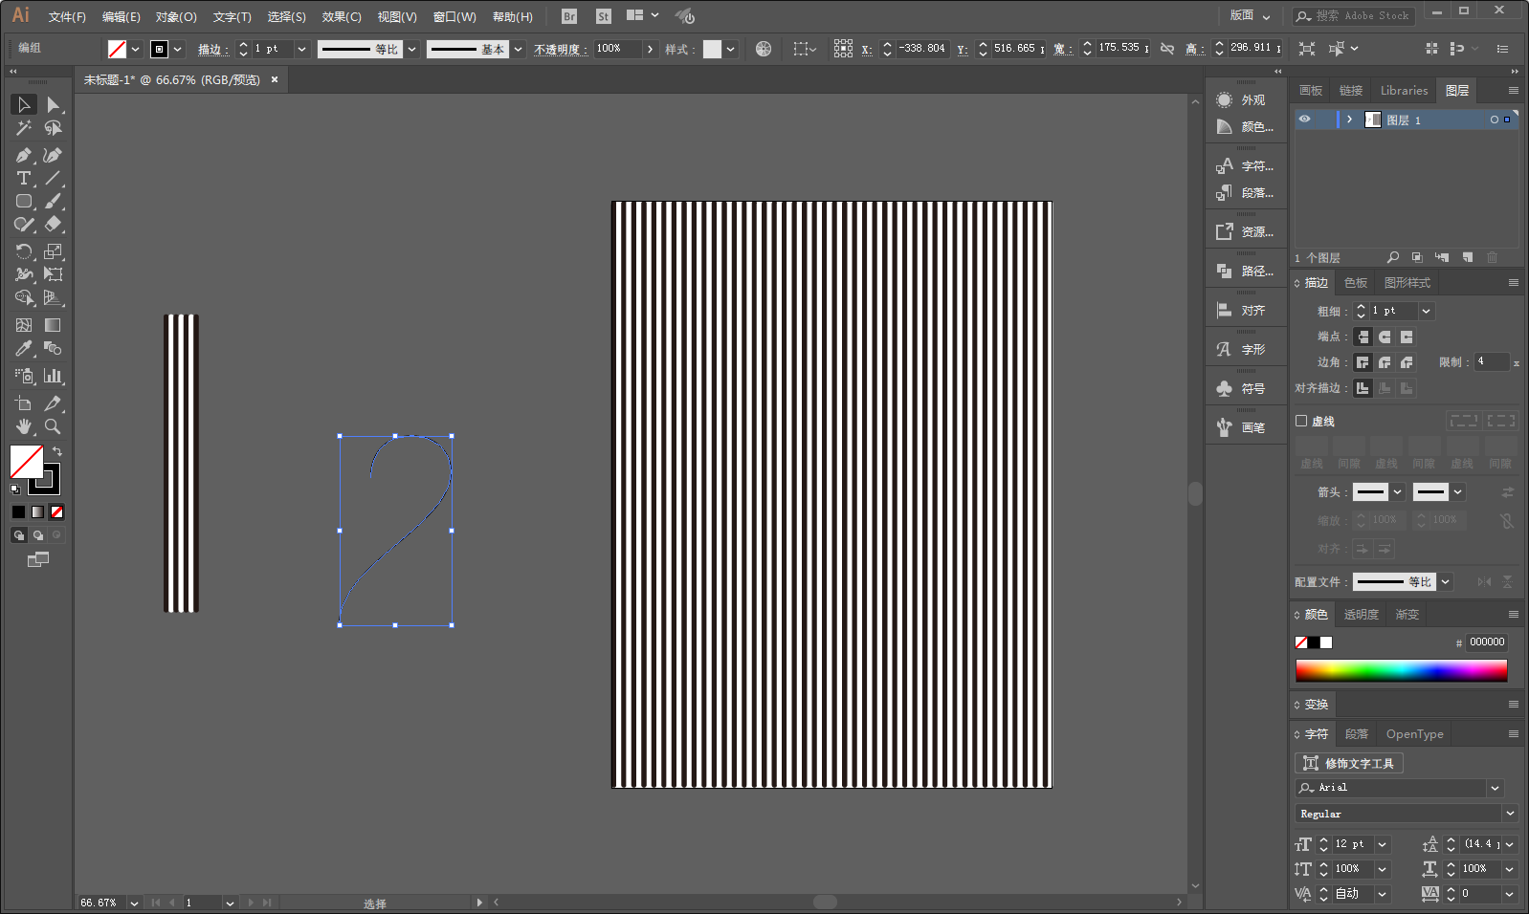Select the Column Graph tool
This screenshot has width=1529, height=914.
(54, 376)
